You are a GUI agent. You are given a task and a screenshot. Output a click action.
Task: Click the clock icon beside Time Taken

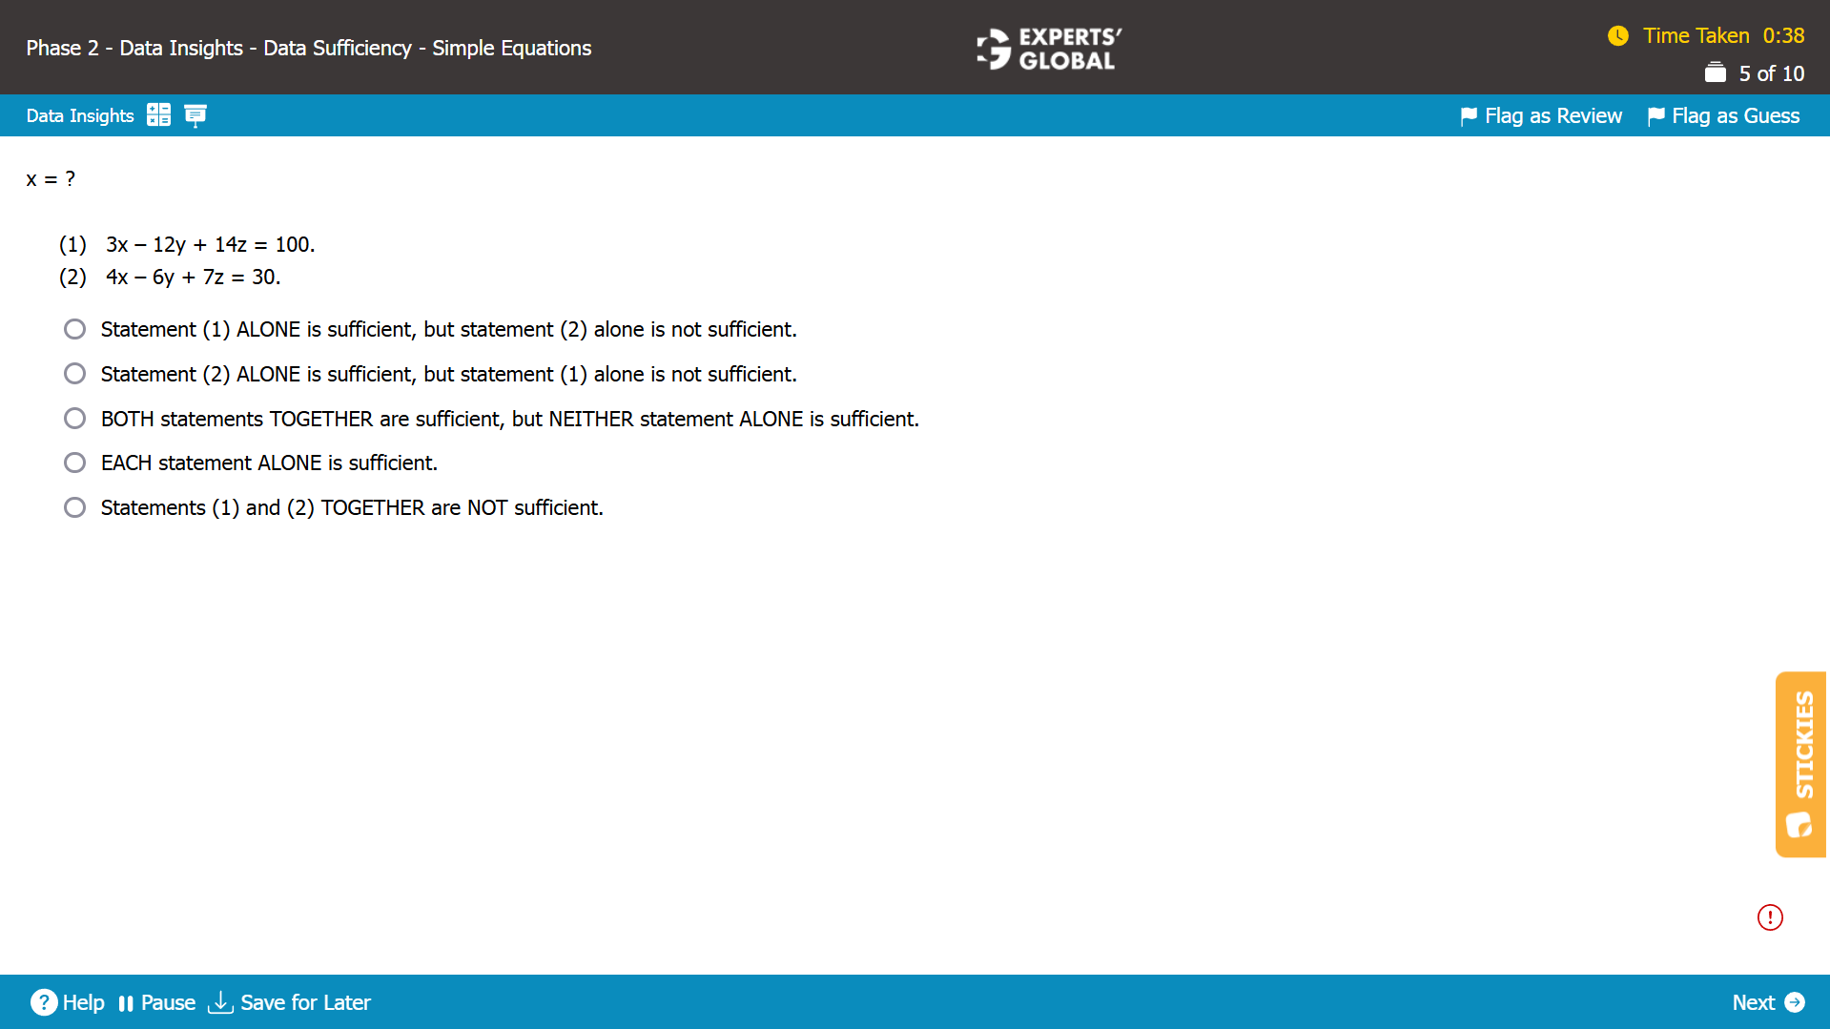(x=1618, y=36)
